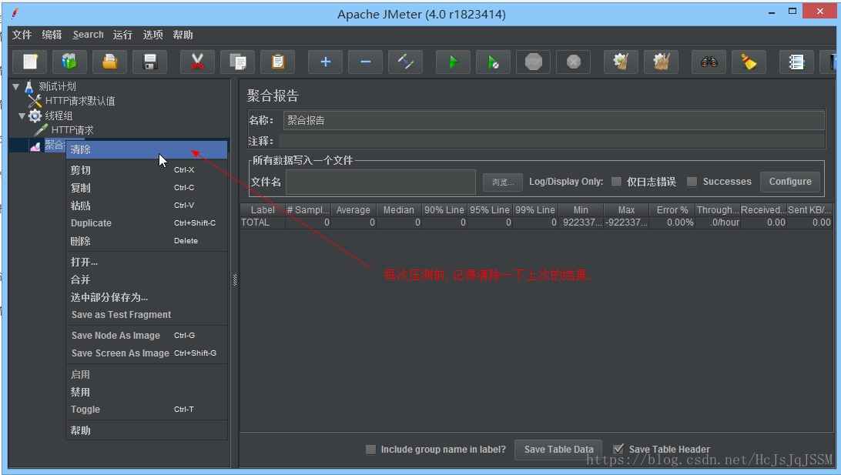The height and width of the screenshot is (475, 841).
Task: Choose Duplicate in the context menu
Action: 146,223
